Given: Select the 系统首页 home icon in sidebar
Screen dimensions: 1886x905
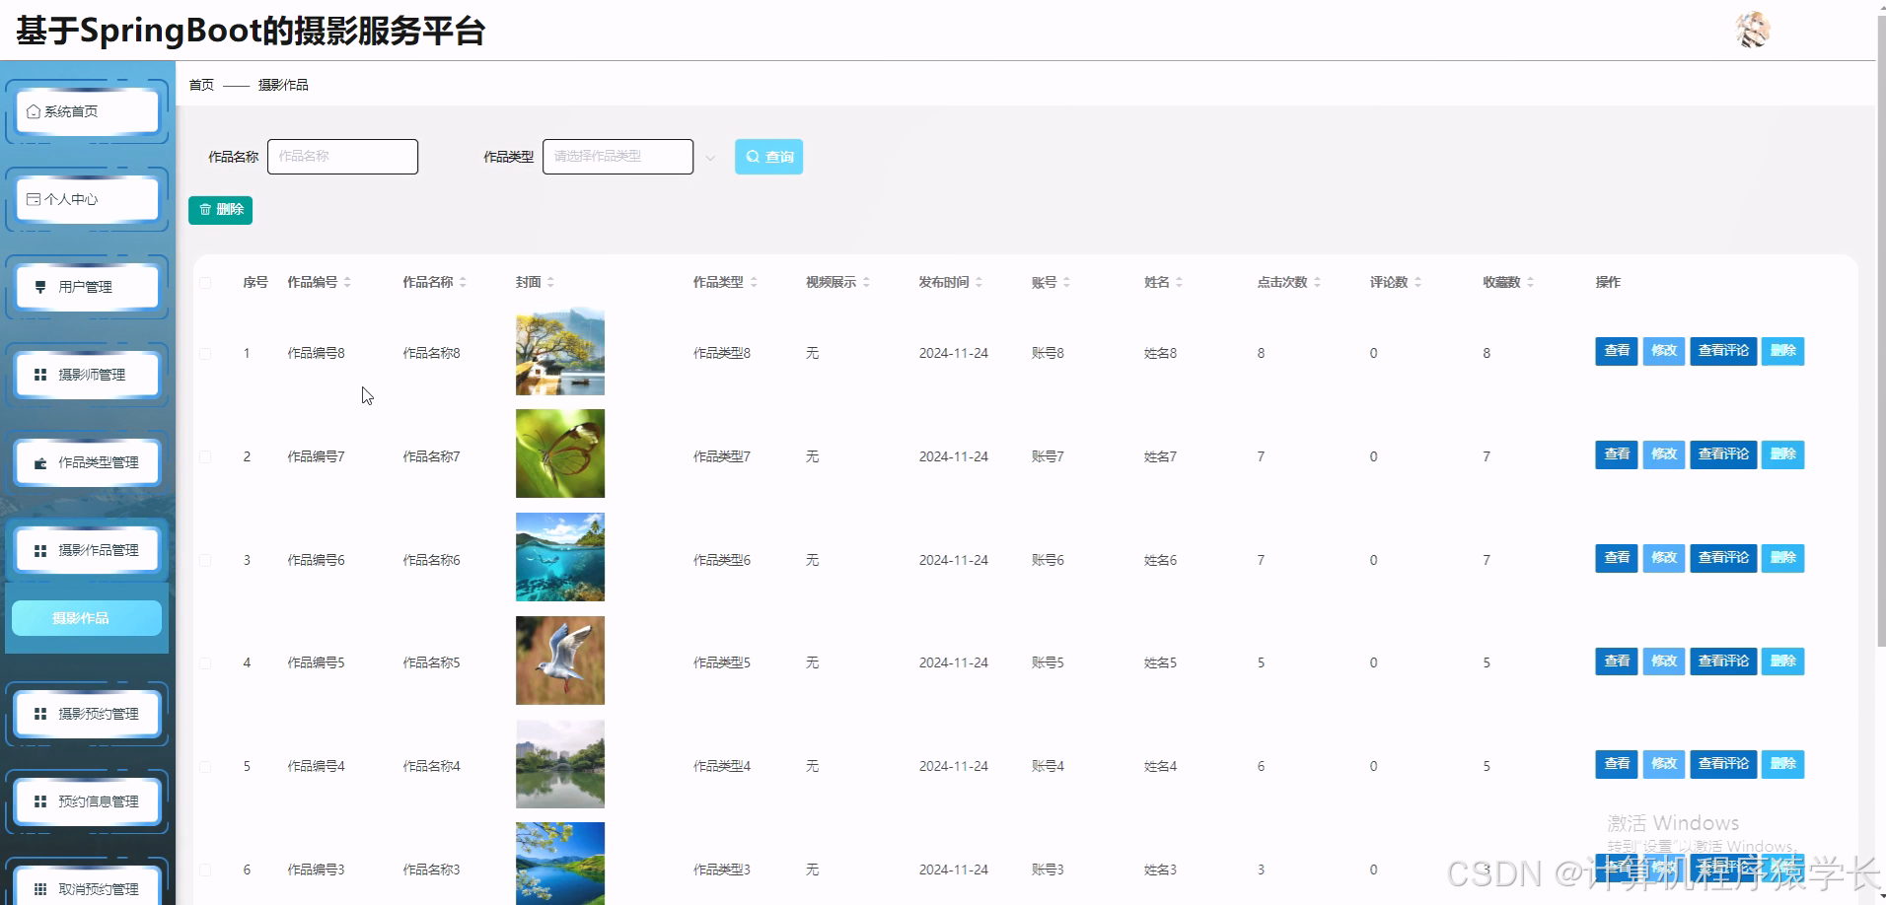Looking at the screenshot, I should (x=32, y=110).
